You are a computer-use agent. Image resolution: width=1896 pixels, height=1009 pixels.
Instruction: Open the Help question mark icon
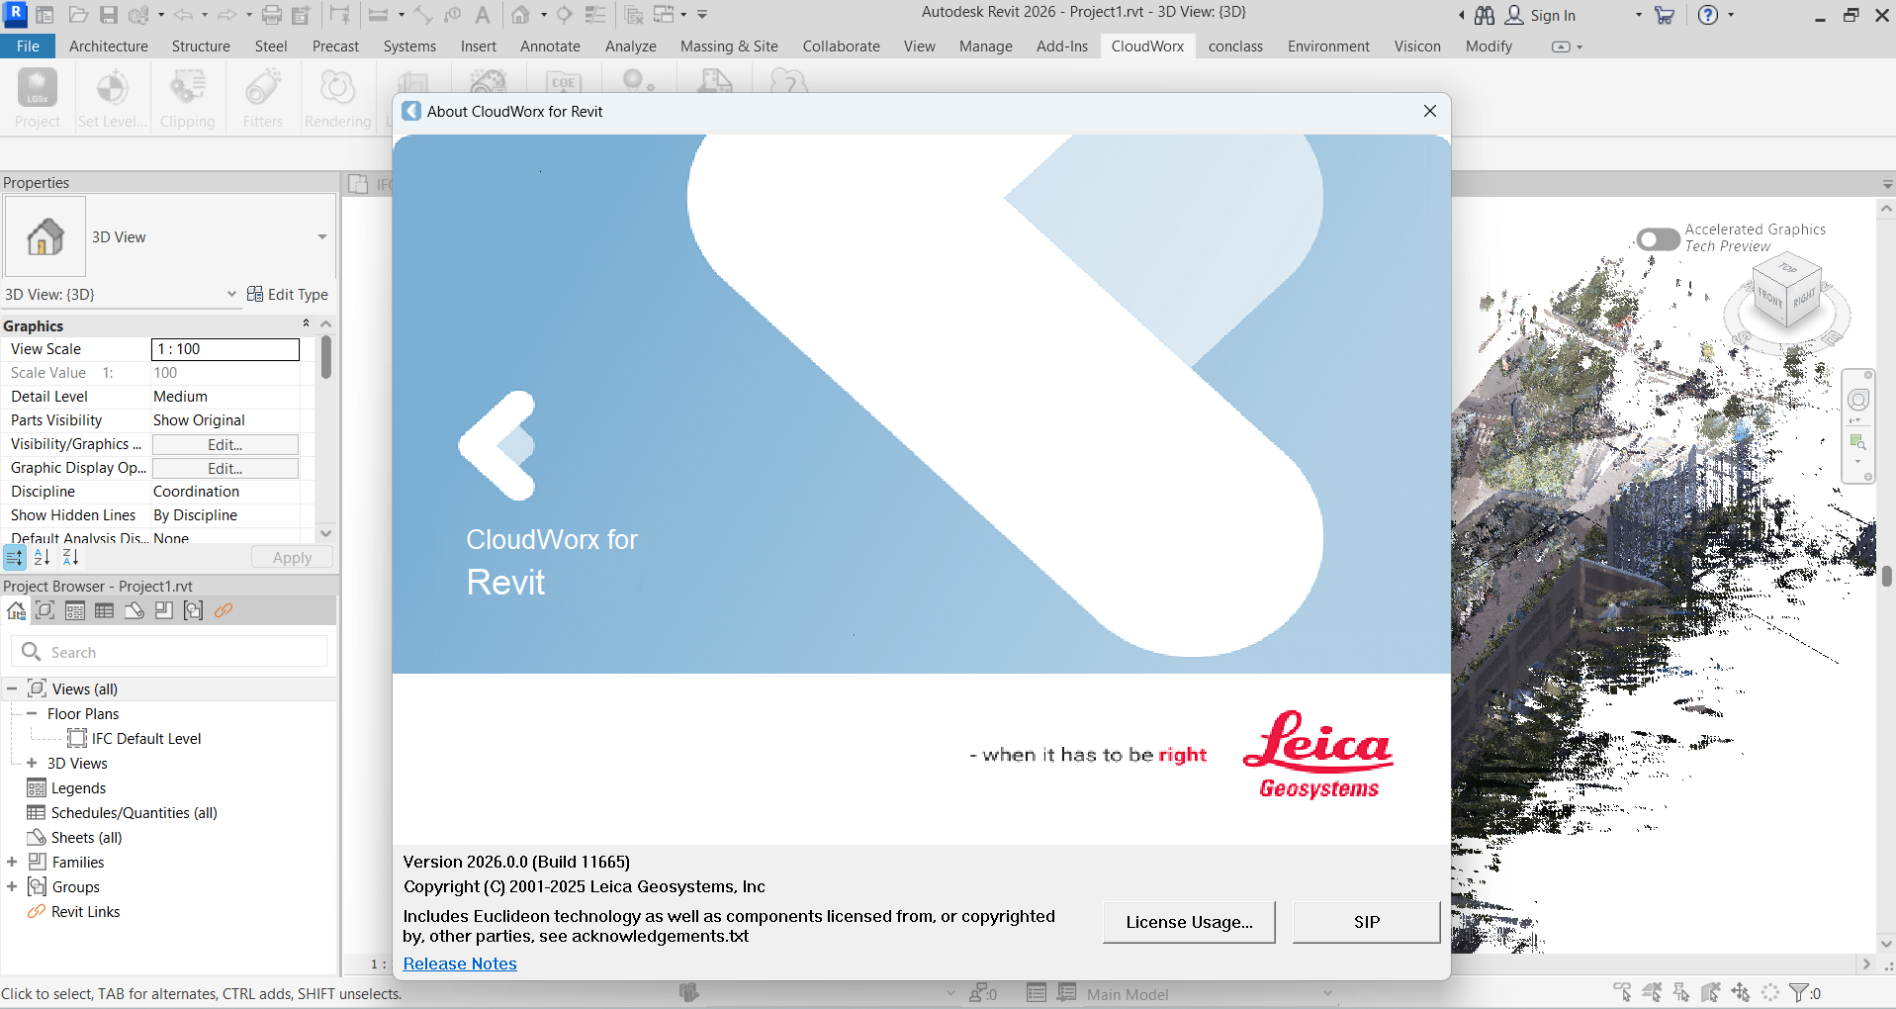point(1708,15)
